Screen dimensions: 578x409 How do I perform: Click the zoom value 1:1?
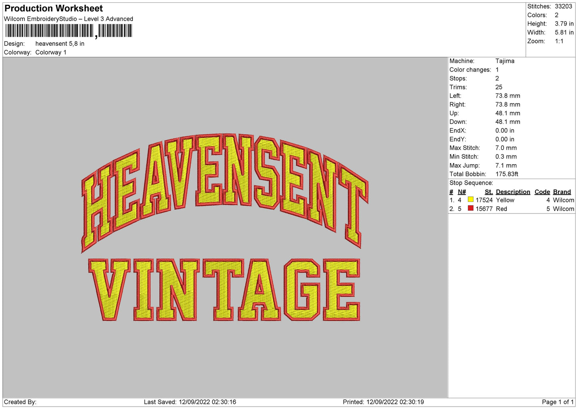click(559, 41)
